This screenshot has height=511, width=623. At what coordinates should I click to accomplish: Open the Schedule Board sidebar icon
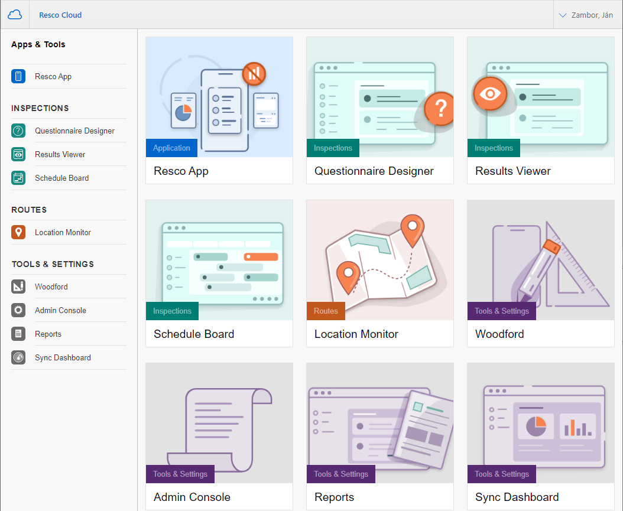click(x=18, y=178)
